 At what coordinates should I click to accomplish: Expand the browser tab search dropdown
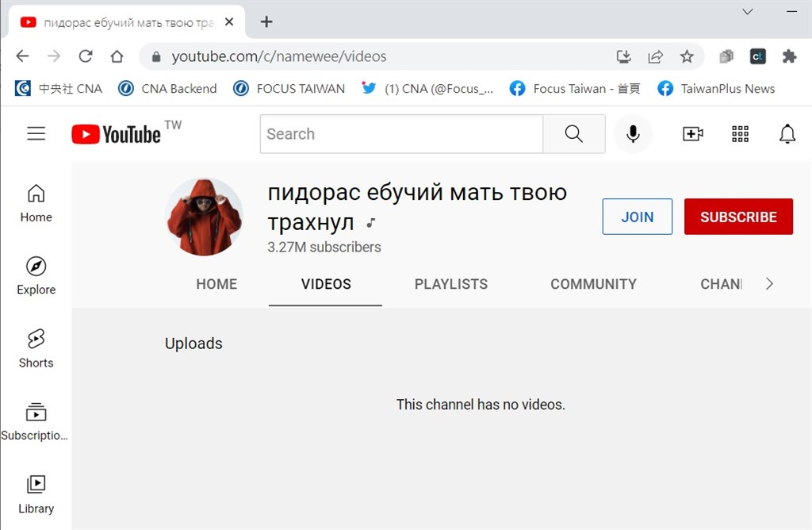(x=747, y=11)
